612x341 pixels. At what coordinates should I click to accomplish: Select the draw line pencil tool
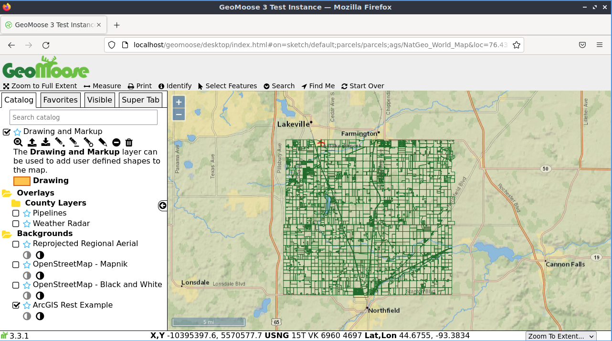point(74,142)
